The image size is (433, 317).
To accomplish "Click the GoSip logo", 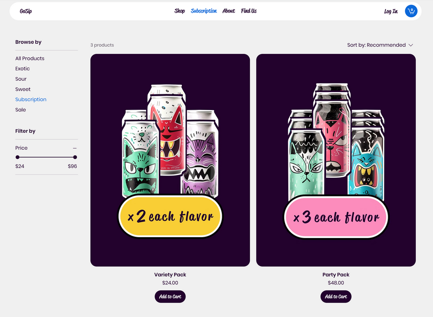I will coord(26,11).
